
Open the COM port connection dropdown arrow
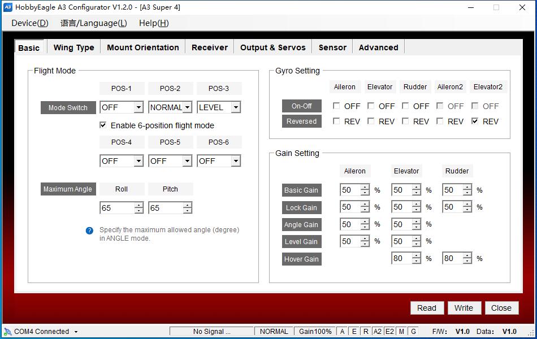tap(76, 332)
